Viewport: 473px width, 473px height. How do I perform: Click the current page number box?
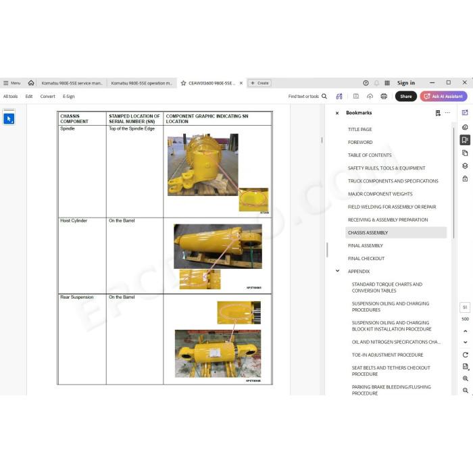click(465, 307)
